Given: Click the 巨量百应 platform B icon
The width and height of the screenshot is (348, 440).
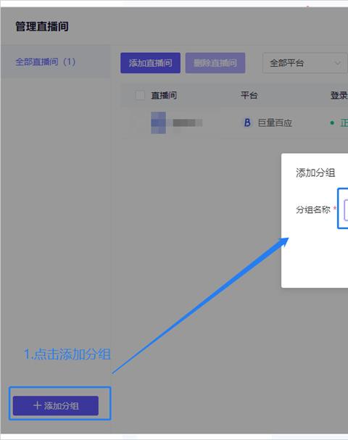Looking at the screenshot, I should (247, 123).
